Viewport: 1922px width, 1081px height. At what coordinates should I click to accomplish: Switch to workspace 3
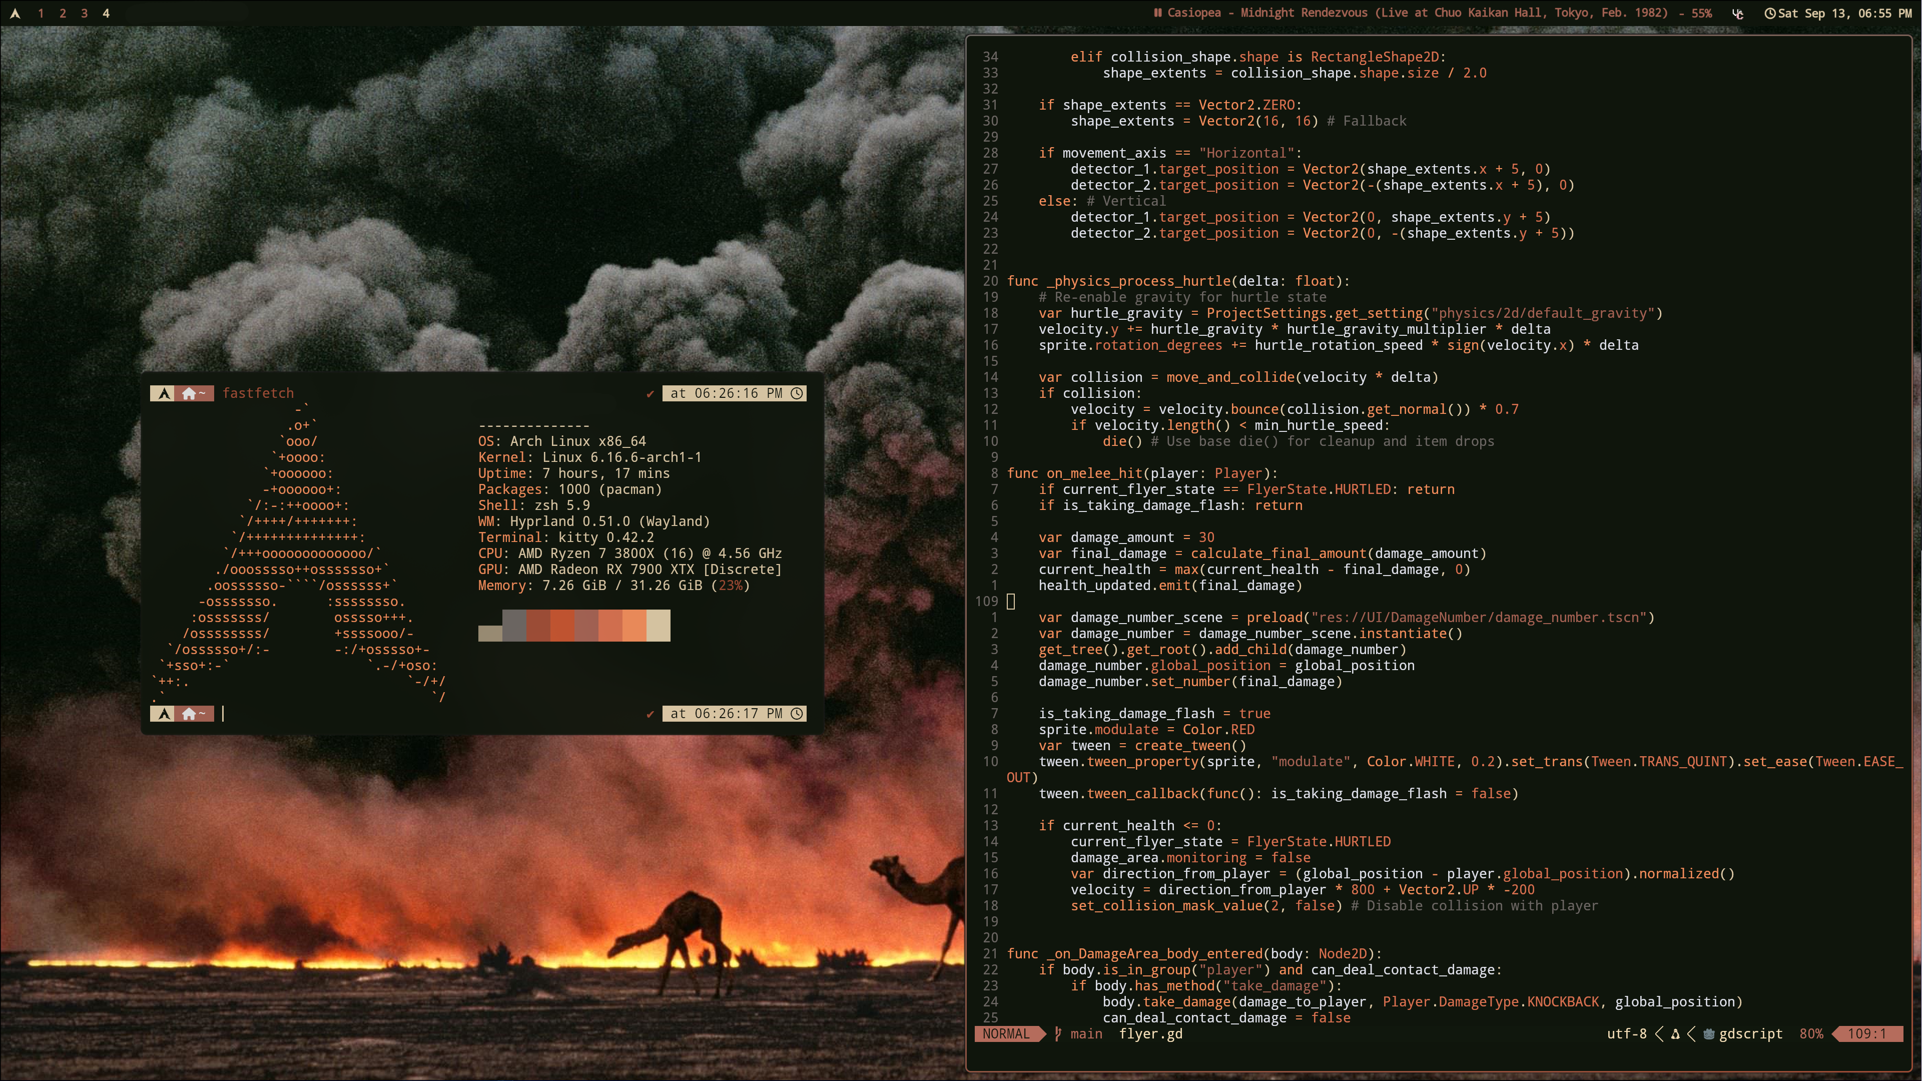(84, 14)
